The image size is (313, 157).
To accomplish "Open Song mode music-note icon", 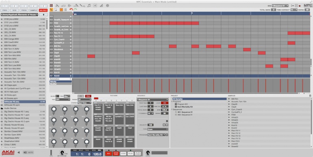I will [89, 6].
